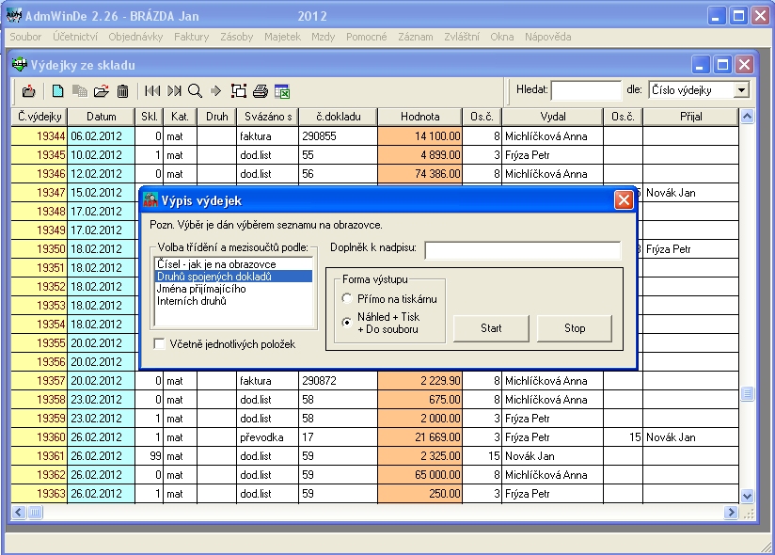Click Hodnota cell 21 669.00
Screen dimensions: 775x555
(x=419, y=436)
